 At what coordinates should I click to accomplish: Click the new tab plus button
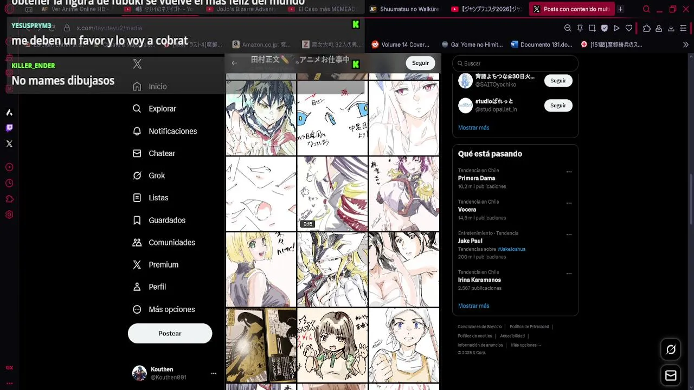620,9
